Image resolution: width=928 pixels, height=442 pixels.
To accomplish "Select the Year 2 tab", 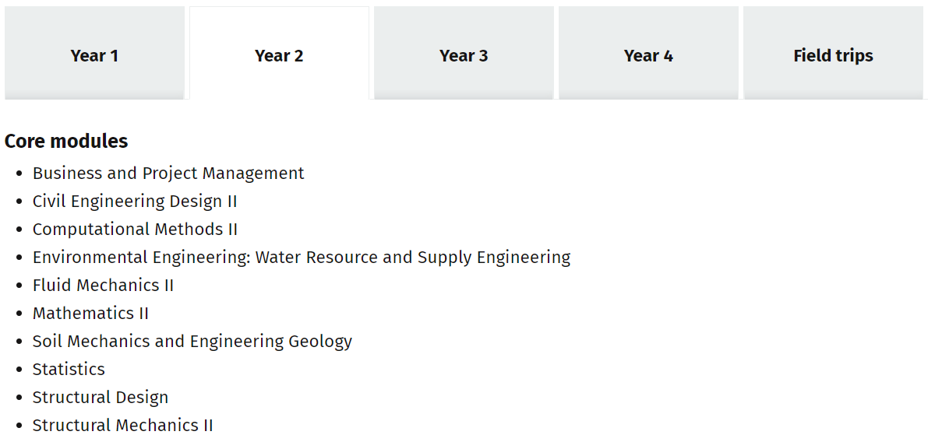I will pos(279,55).
